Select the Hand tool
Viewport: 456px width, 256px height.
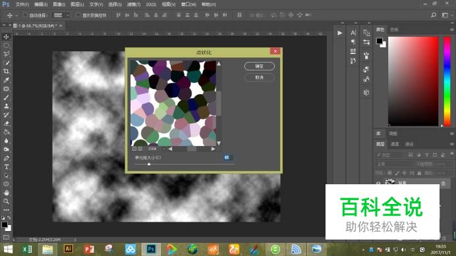[6, 192]
